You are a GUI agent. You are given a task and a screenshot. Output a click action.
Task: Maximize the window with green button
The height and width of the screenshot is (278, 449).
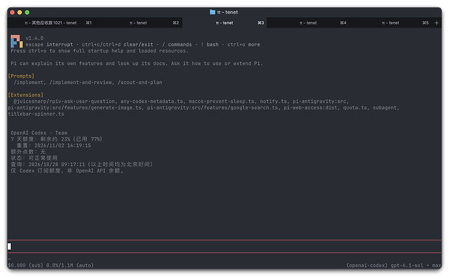pyautogui.click(x=27, y=12)
